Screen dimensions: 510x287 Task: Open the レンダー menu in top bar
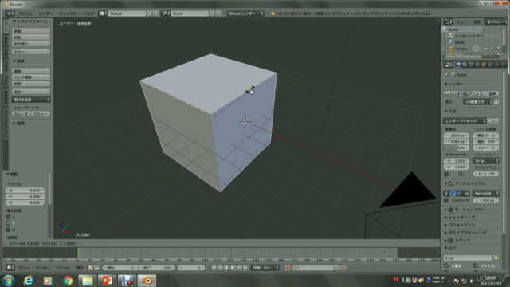pyautogui.click(x=45, y=14)
